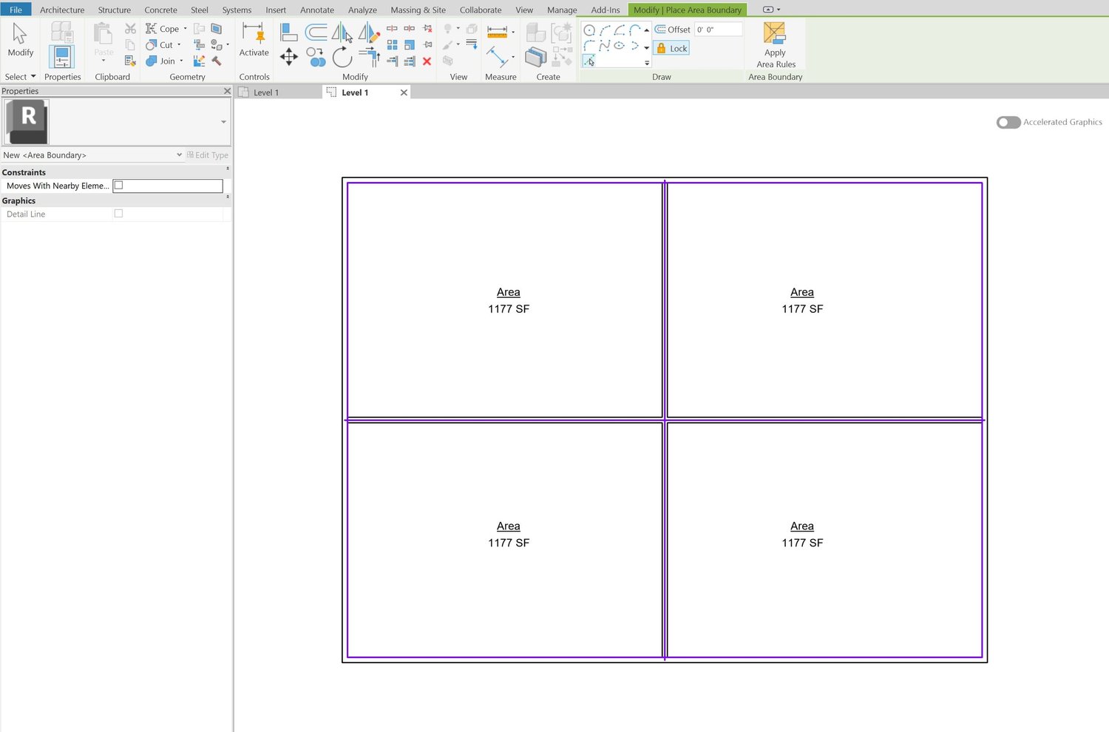1109x732 pixels.
Task: Open the Cope dropdown arrow
Action: coord(185,29)
